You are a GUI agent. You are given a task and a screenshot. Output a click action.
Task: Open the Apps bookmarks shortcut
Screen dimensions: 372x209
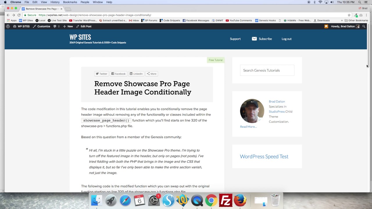click(x=12, y=21)
